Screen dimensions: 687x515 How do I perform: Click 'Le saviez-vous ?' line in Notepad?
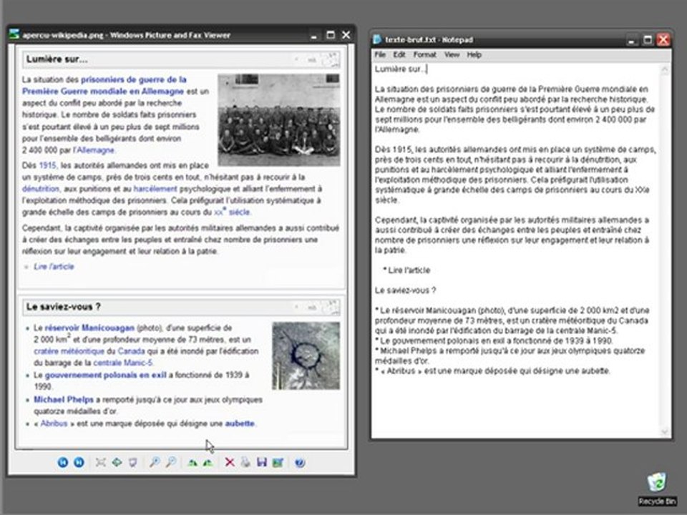coord(405,290)
